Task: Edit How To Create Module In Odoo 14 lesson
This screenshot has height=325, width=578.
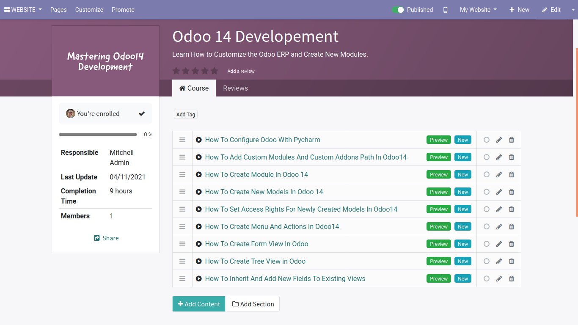Action: point(499,175)
